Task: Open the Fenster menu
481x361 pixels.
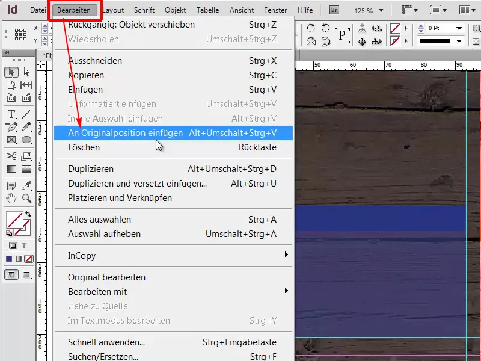Action: click(x=275, y=10)
